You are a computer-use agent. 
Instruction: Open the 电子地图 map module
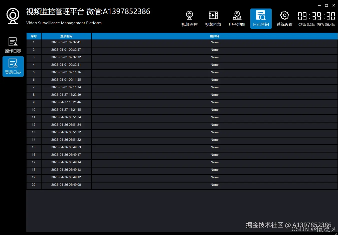pos(237,19)
